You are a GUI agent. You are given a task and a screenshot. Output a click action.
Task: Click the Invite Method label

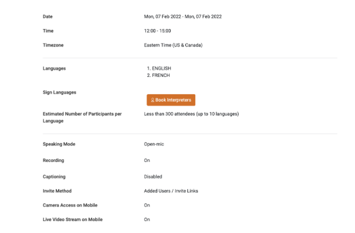pos(57,191)
